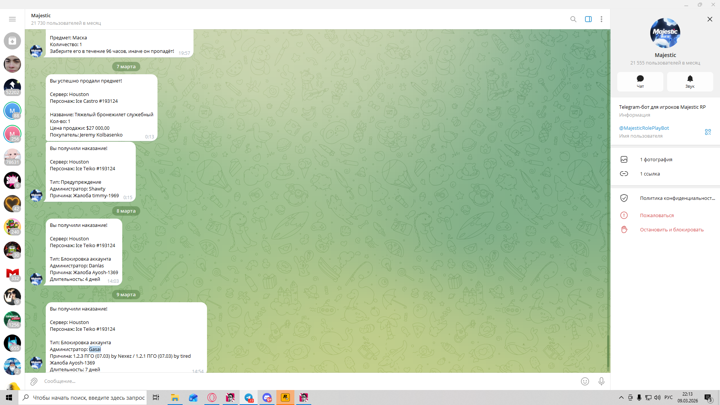Click the microphone voice message icon

click(x=601, y=381)
